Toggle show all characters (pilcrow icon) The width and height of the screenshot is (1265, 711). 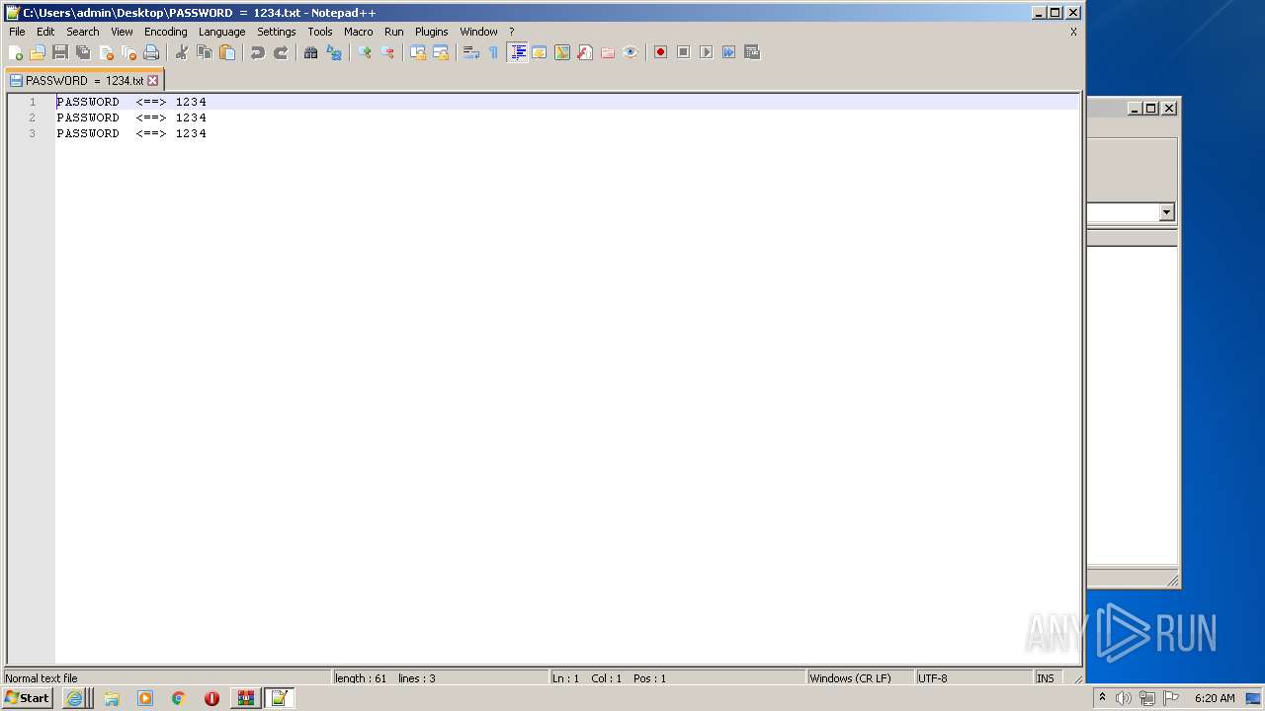click(494, 52)
